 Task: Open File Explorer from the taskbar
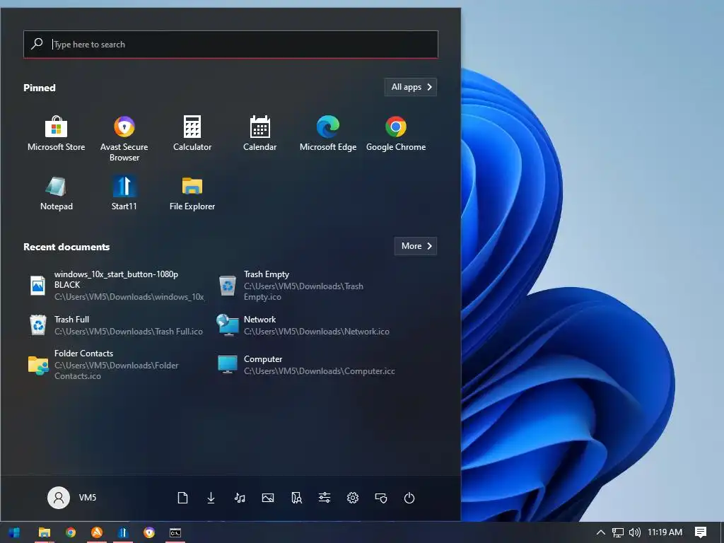tap(45, 532)
